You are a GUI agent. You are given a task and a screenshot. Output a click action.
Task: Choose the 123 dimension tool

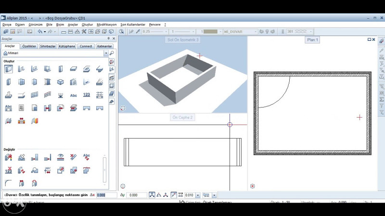click(x=87, y=95)
